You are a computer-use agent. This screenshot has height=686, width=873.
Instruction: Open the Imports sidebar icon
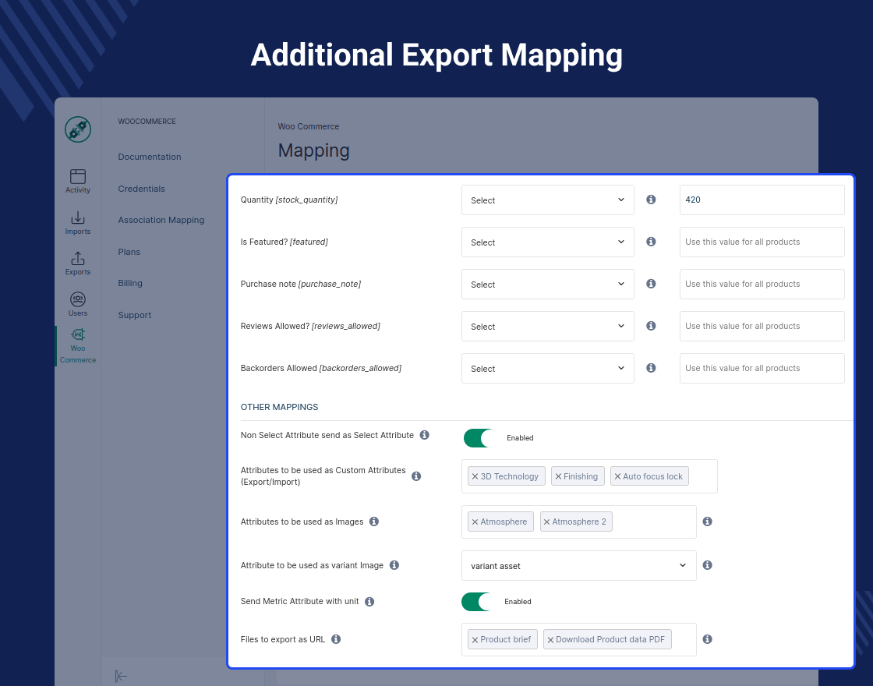pyautogui.click(x=78, y=223)
